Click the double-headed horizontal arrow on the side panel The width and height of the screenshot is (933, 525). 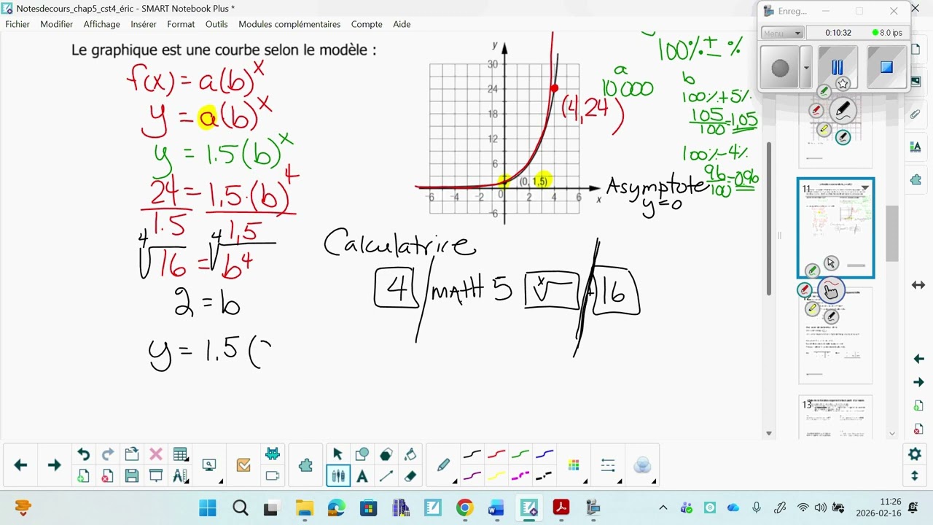[x=918, y=285]
